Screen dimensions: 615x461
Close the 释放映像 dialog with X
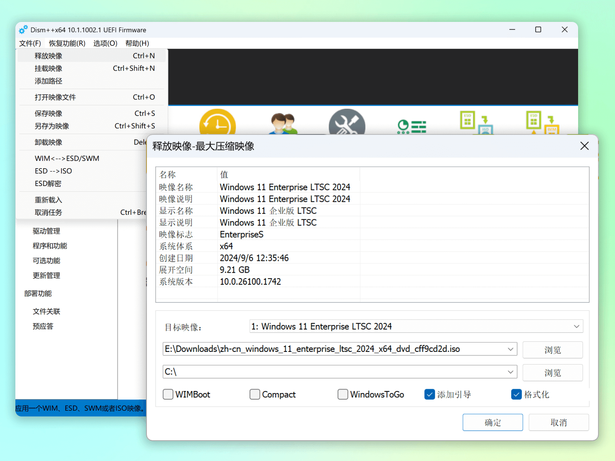pos(584,146)
